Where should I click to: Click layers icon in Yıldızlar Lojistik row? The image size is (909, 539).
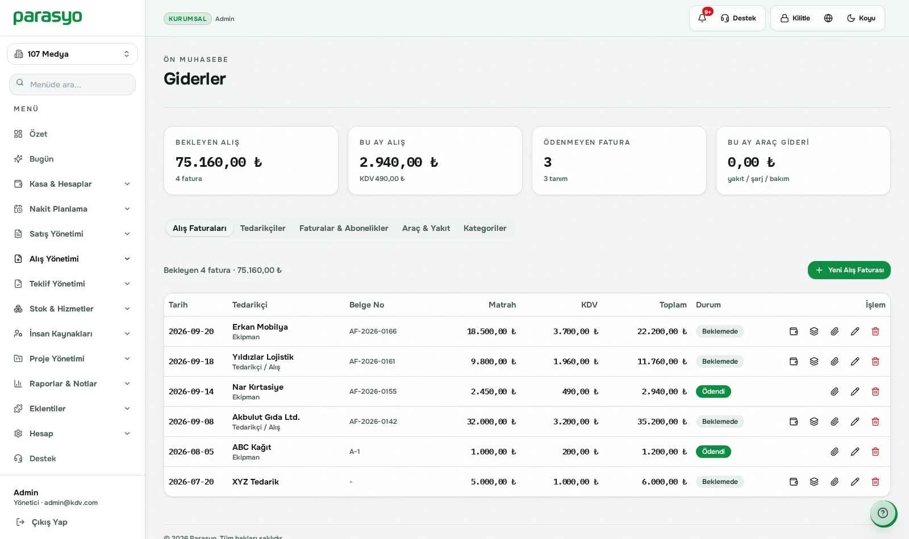814,361
